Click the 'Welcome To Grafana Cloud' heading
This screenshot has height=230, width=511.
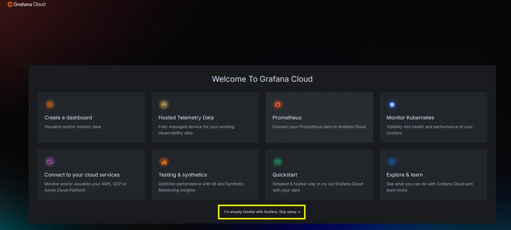pyautogui.click(x=262, y=79)
